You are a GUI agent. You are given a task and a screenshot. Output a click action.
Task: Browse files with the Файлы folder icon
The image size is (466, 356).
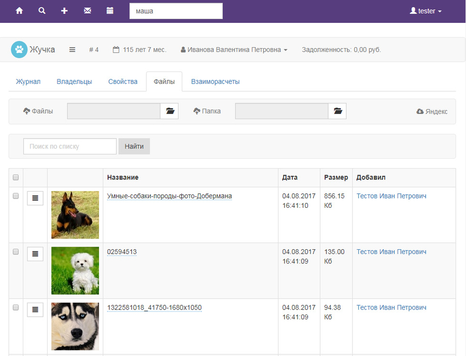(169, 111)
